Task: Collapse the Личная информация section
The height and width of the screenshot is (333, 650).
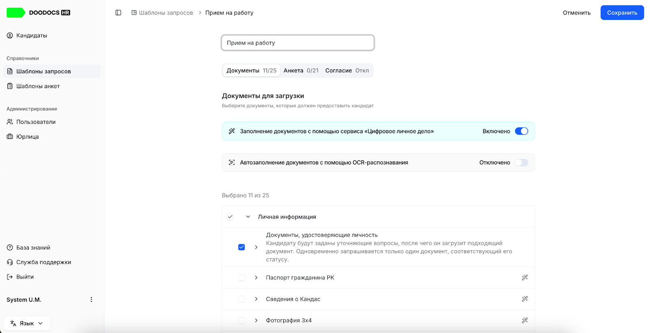Action: pyautogui.click(x=248, y=217)
